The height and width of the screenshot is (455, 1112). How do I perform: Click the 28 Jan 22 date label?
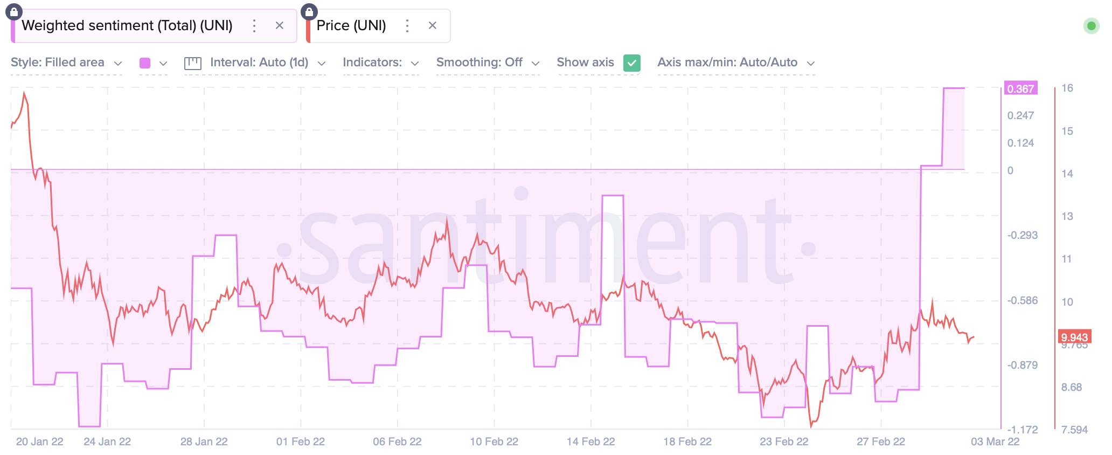[x=204, y=442]
